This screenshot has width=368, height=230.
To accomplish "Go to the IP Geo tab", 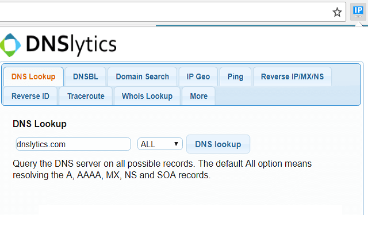I will coord(198,76).
